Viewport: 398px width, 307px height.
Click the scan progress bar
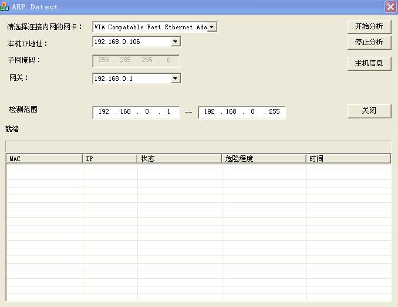coord(198,146)
